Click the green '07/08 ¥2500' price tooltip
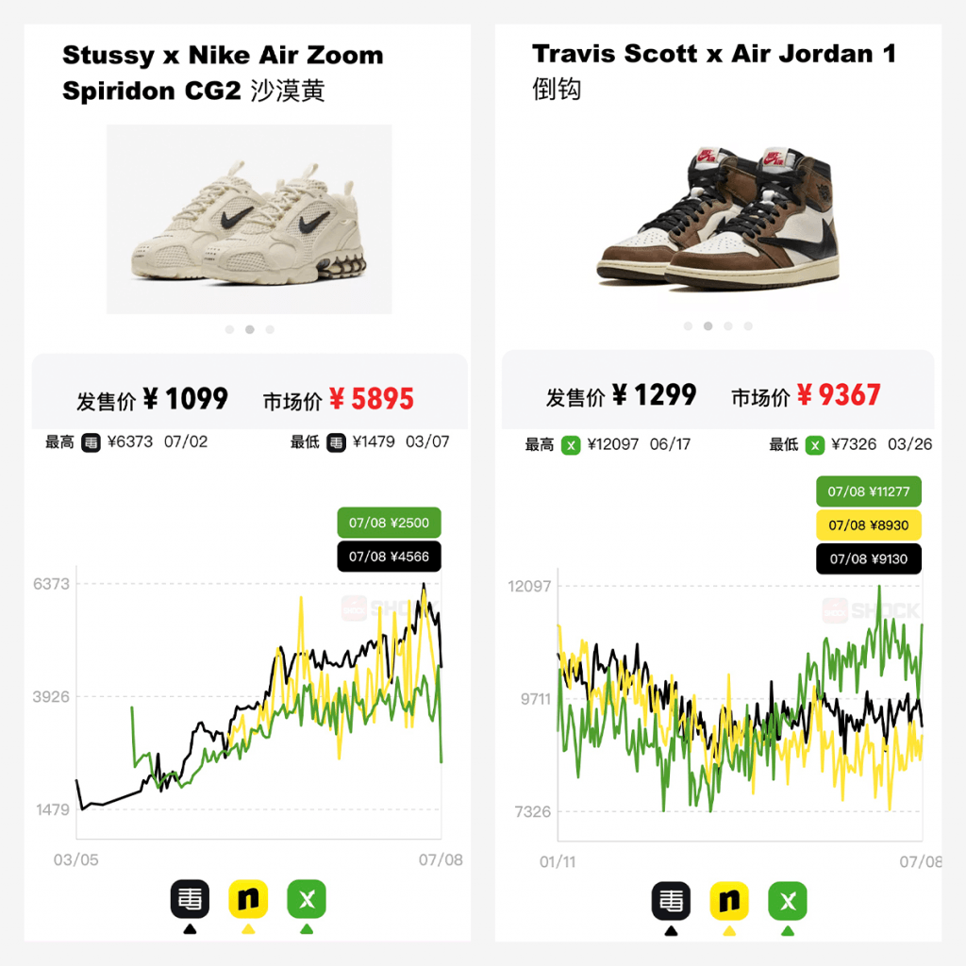This screenshot has height=966, width=966. pyautogui.click(x=390, y=523)
